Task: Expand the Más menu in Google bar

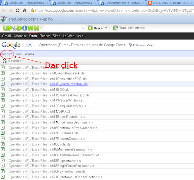Action: pos(81,36)
